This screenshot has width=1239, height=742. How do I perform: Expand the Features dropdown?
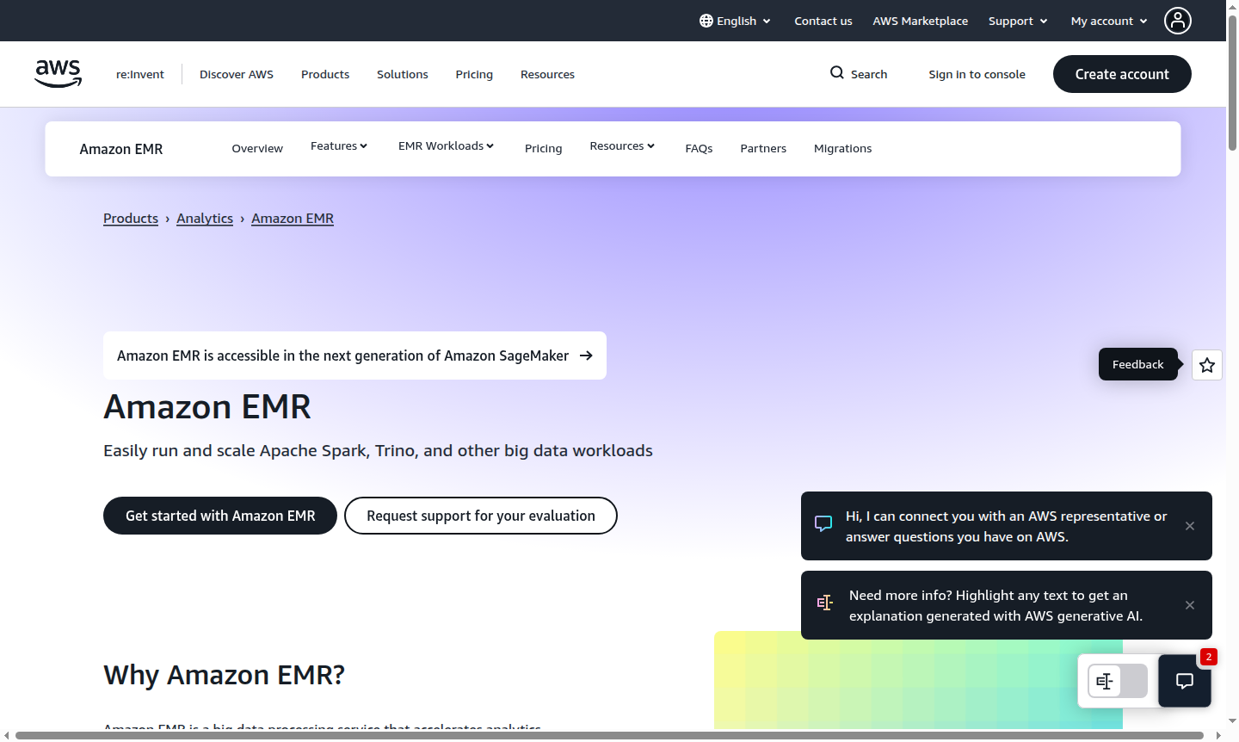coord(339,145)
